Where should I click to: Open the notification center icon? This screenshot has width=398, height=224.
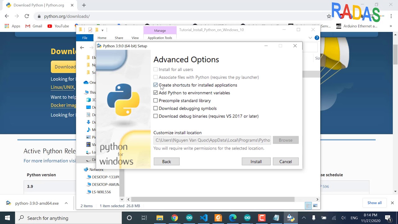388,218
